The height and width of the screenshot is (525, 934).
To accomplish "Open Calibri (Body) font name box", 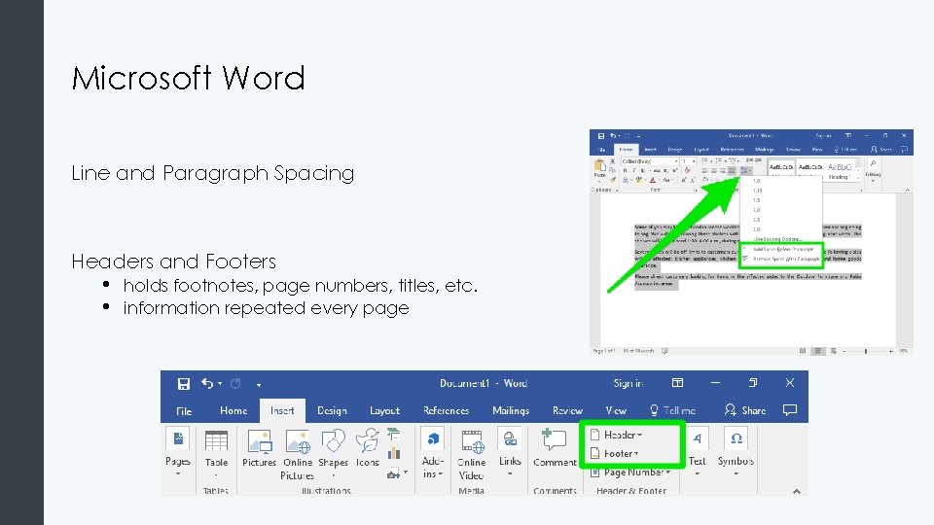I will [651, 161].
